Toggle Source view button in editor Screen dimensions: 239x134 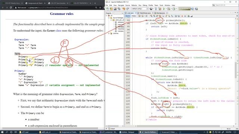point(128,16)
